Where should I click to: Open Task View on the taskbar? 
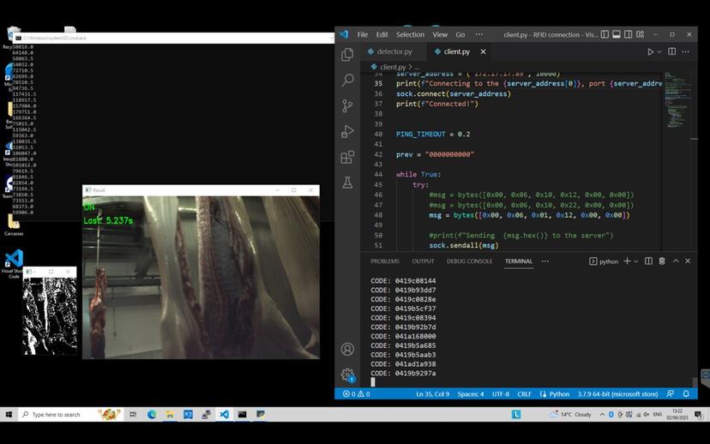click(x=133, y=414)
